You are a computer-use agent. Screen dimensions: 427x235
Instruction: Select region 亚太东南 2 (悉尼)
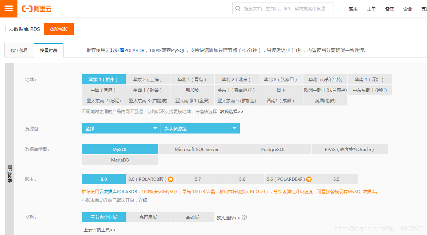coord(104,101)
